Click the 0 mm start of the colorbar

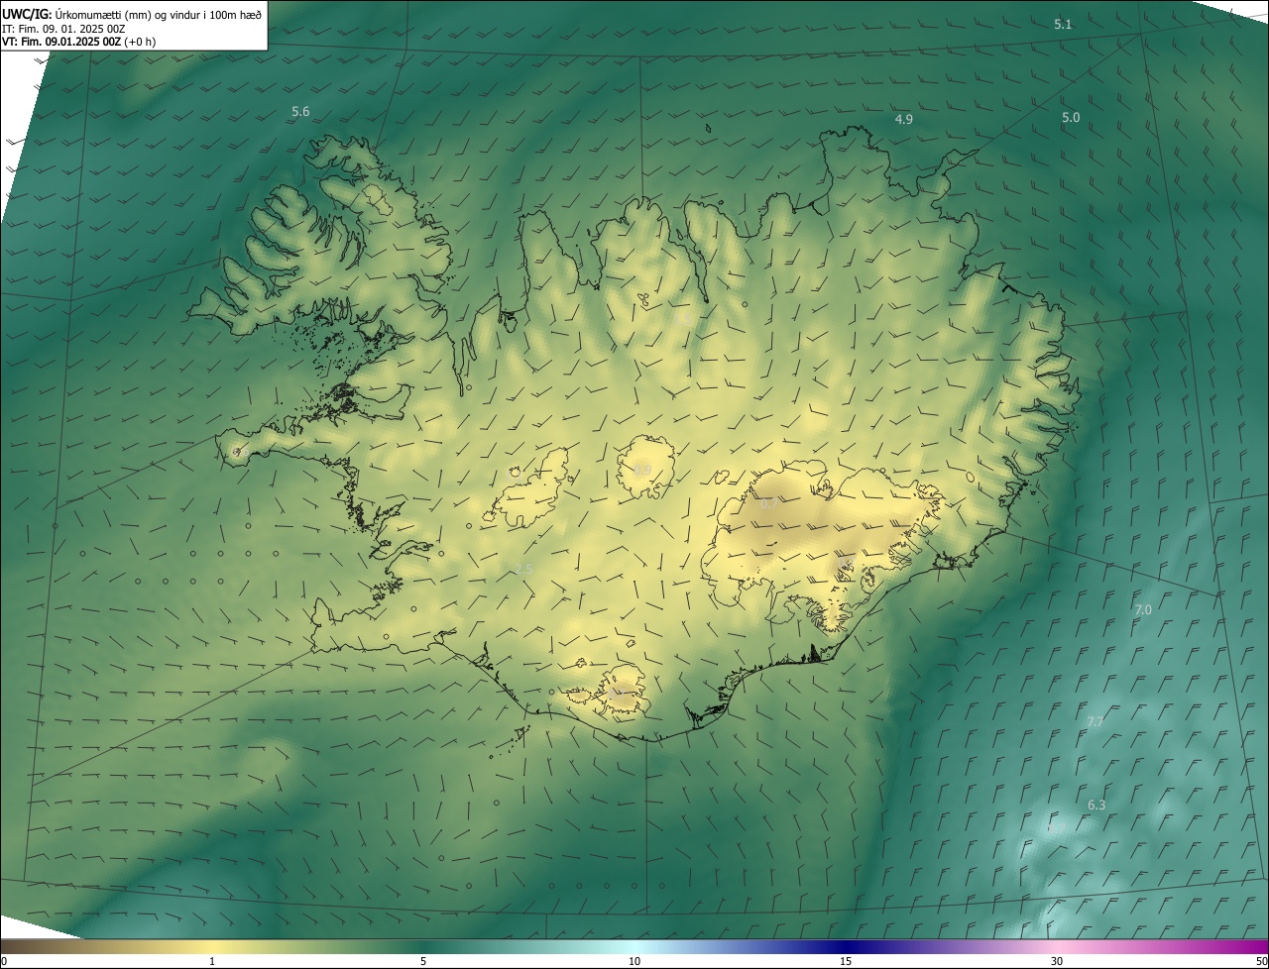(x=4, y=961)
